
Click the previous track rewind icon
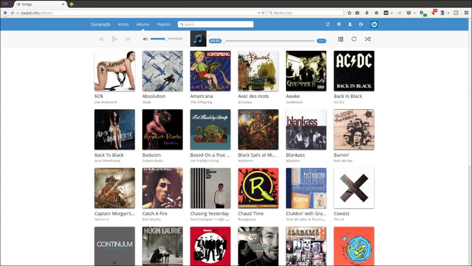pyautogui.click(x=101, y=40)
